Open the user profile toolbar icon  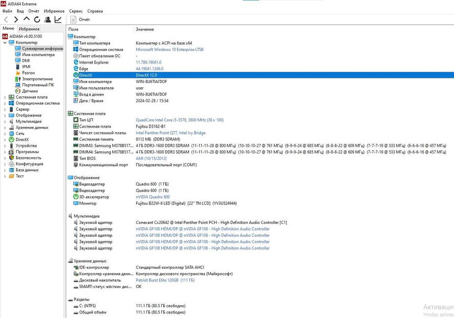[47, 20]
